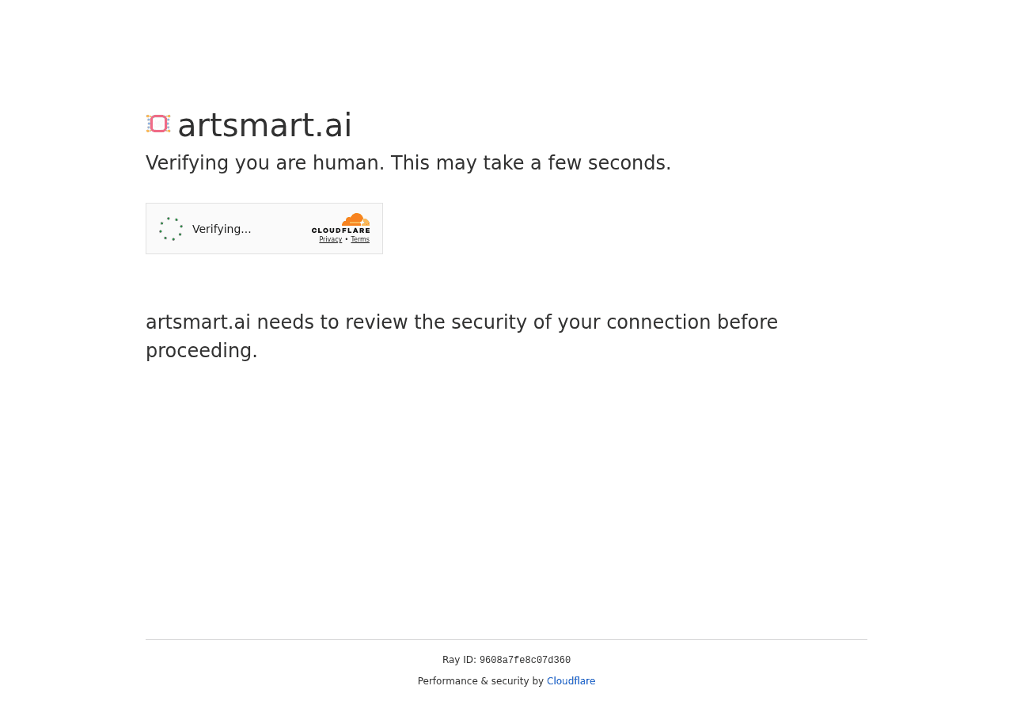1013x701 pixels.
Task: Click the CLOUDFLARE wordmark inside the widget
Action: pos(340,229)
